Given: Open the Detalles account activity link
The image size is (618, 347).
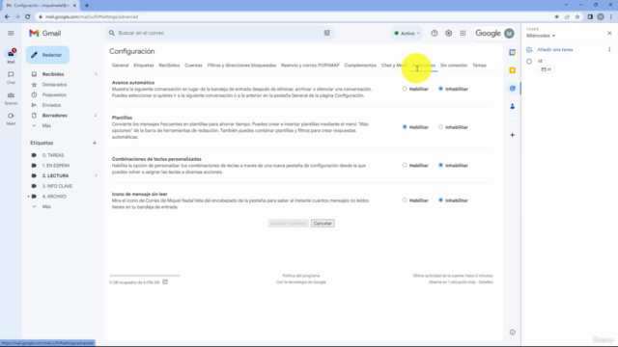Looking at the screenshot, I should pos(486,282).
